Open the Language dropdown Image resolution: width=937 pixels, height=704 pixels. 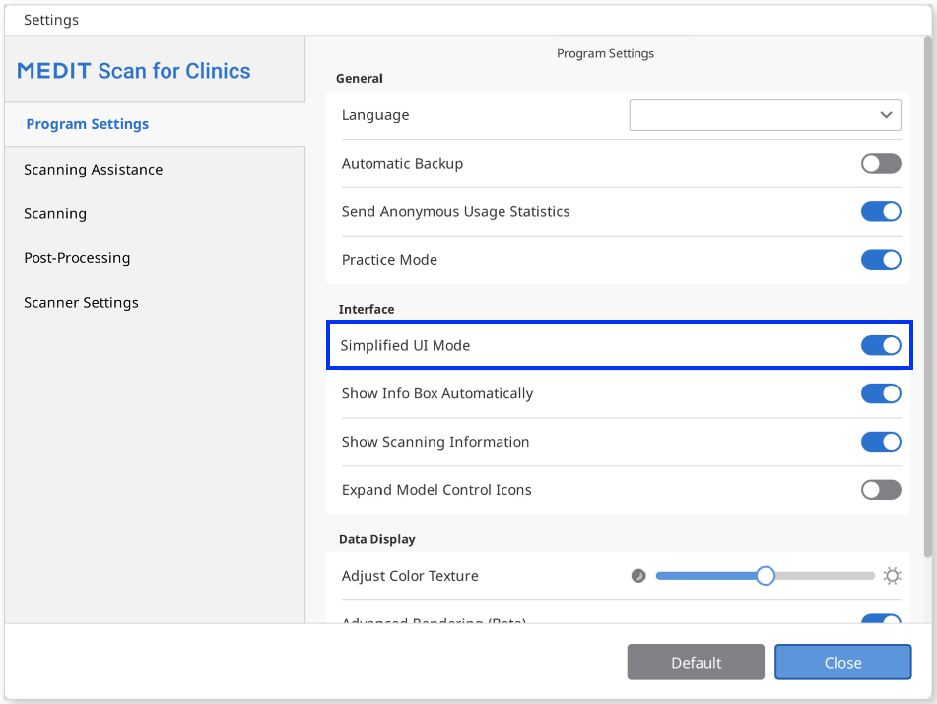[764, 115]
